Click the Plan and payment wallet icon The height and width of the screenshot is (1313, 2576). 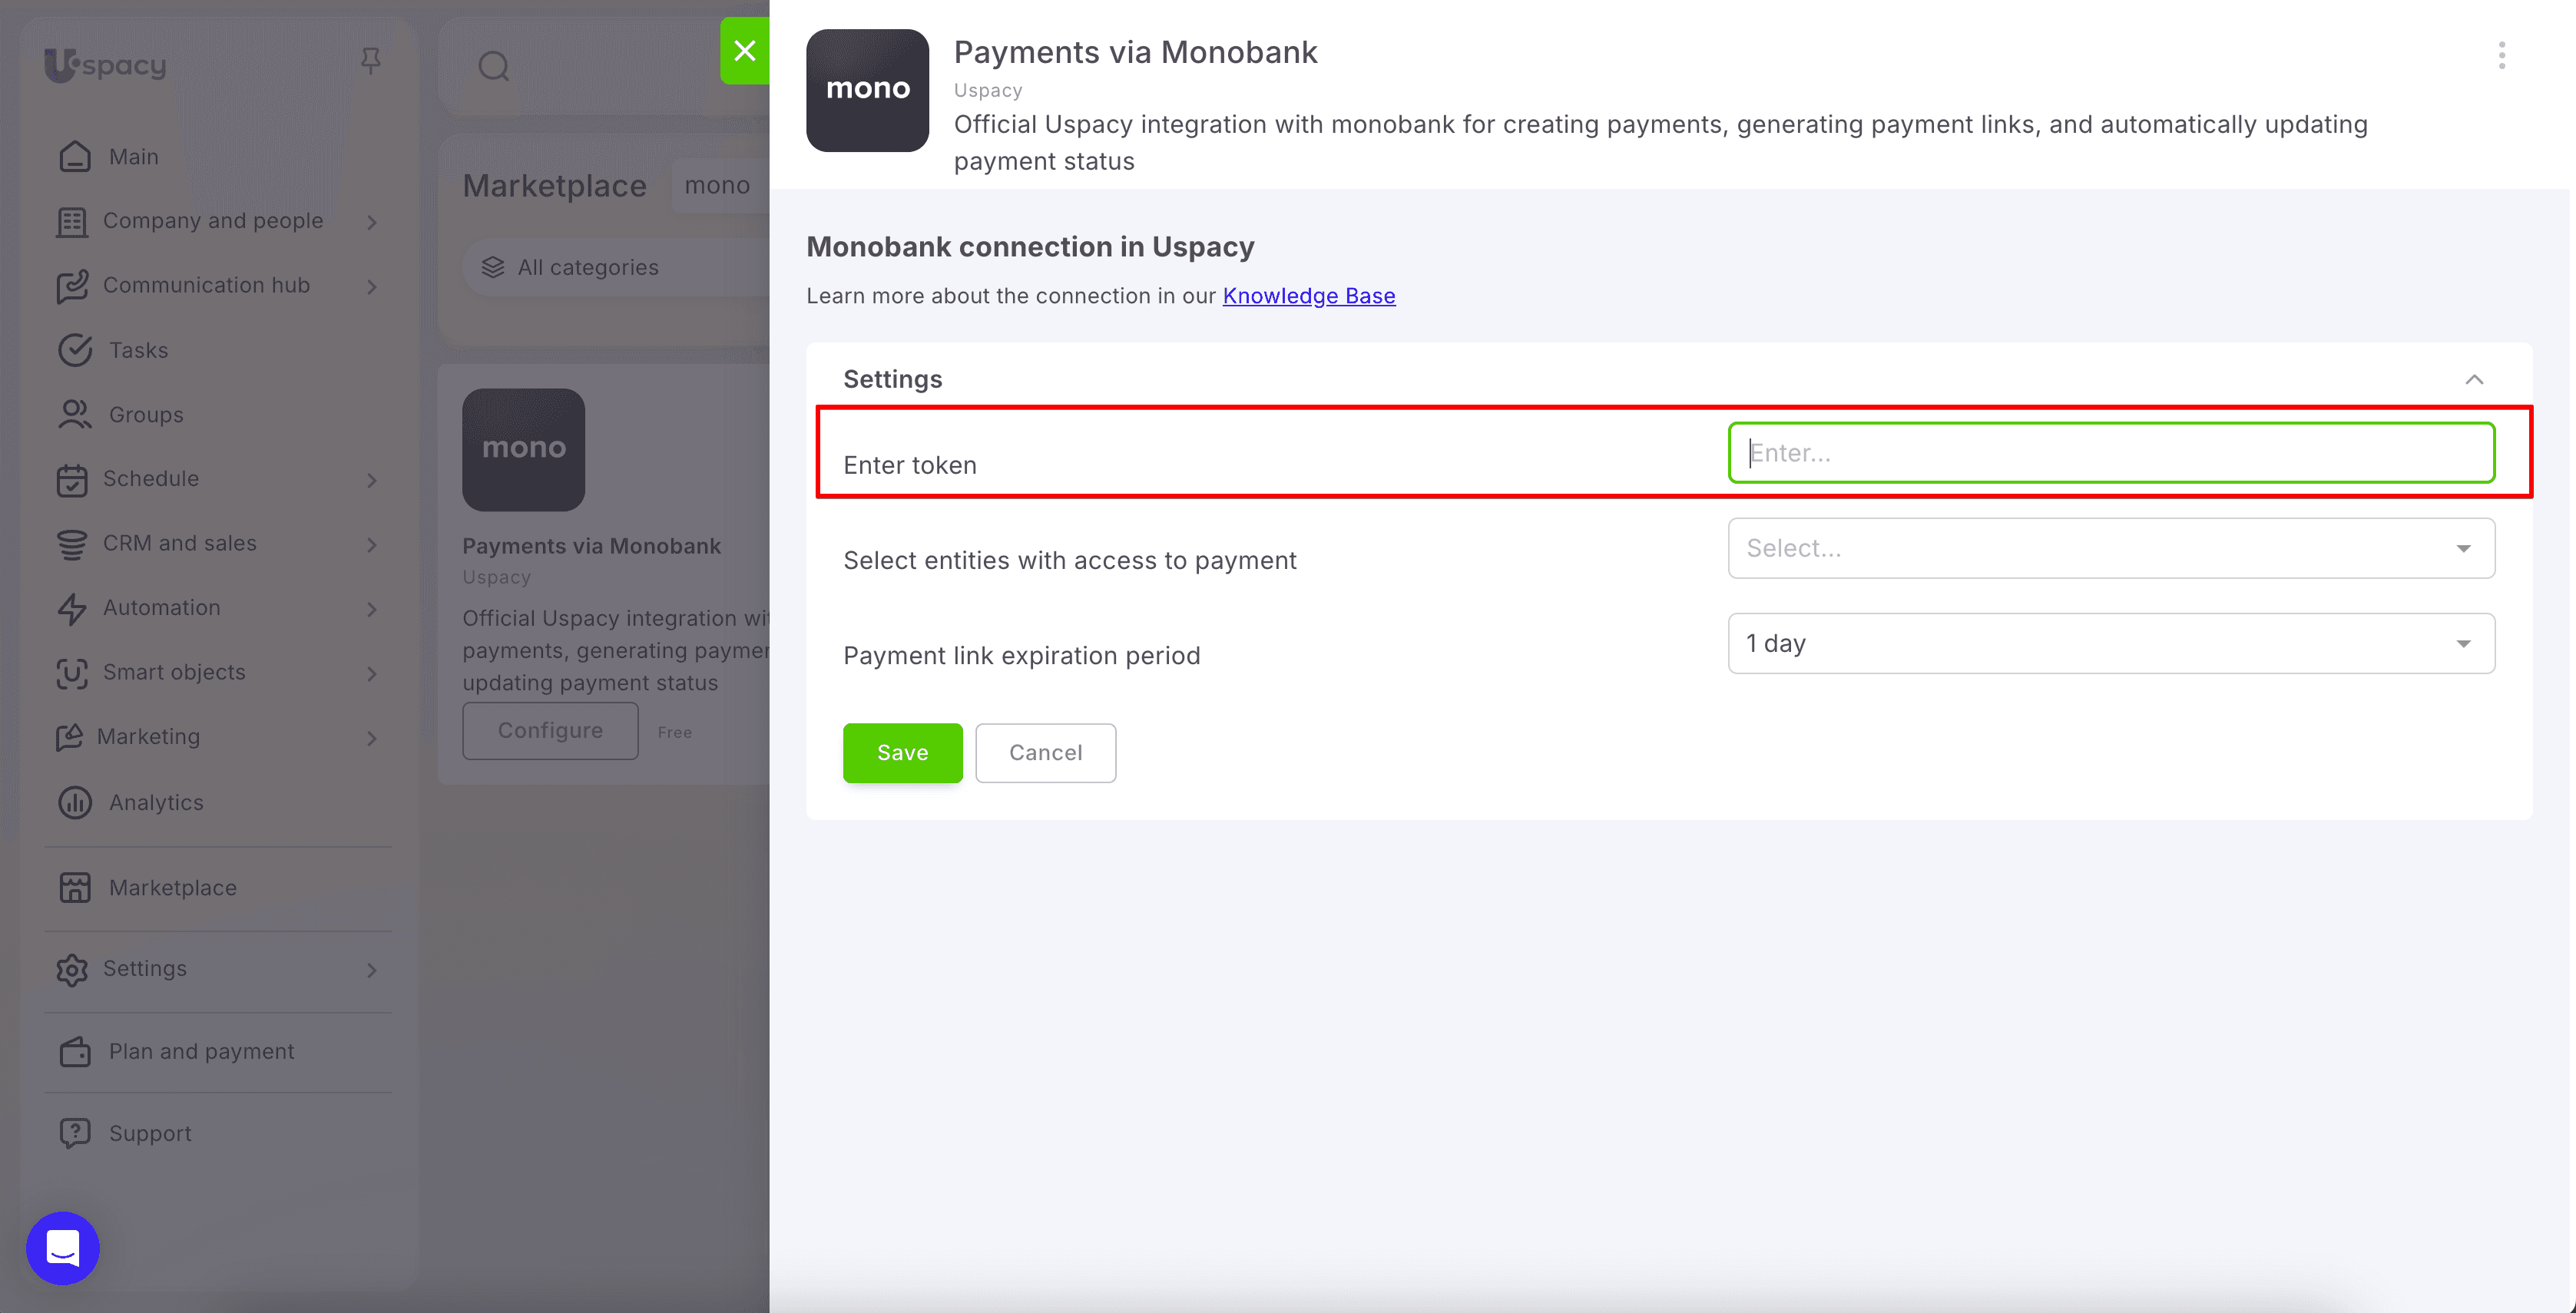(75, 1051)
